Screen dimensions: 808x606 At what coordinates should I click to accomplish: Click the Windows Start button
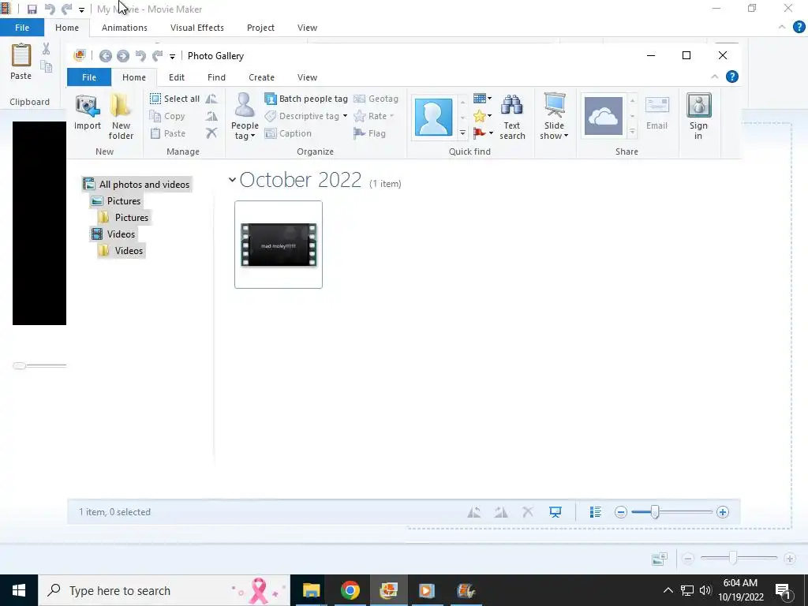click(19, 590)
